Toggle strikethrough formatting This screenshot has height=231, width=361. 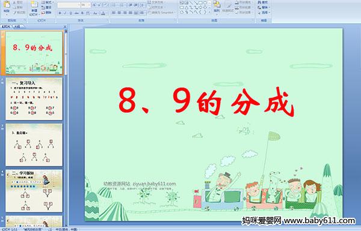[76, 13]
